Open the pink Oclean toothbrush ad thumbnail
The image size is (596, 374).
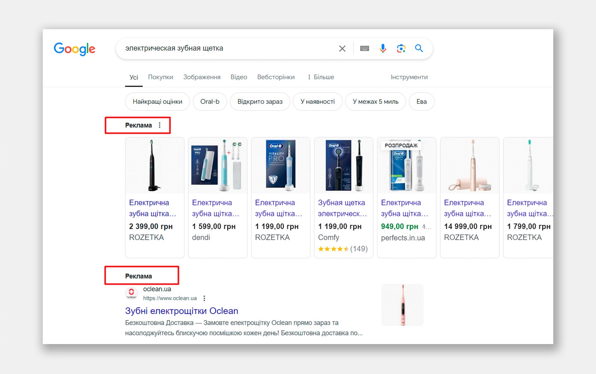point(403,305)
